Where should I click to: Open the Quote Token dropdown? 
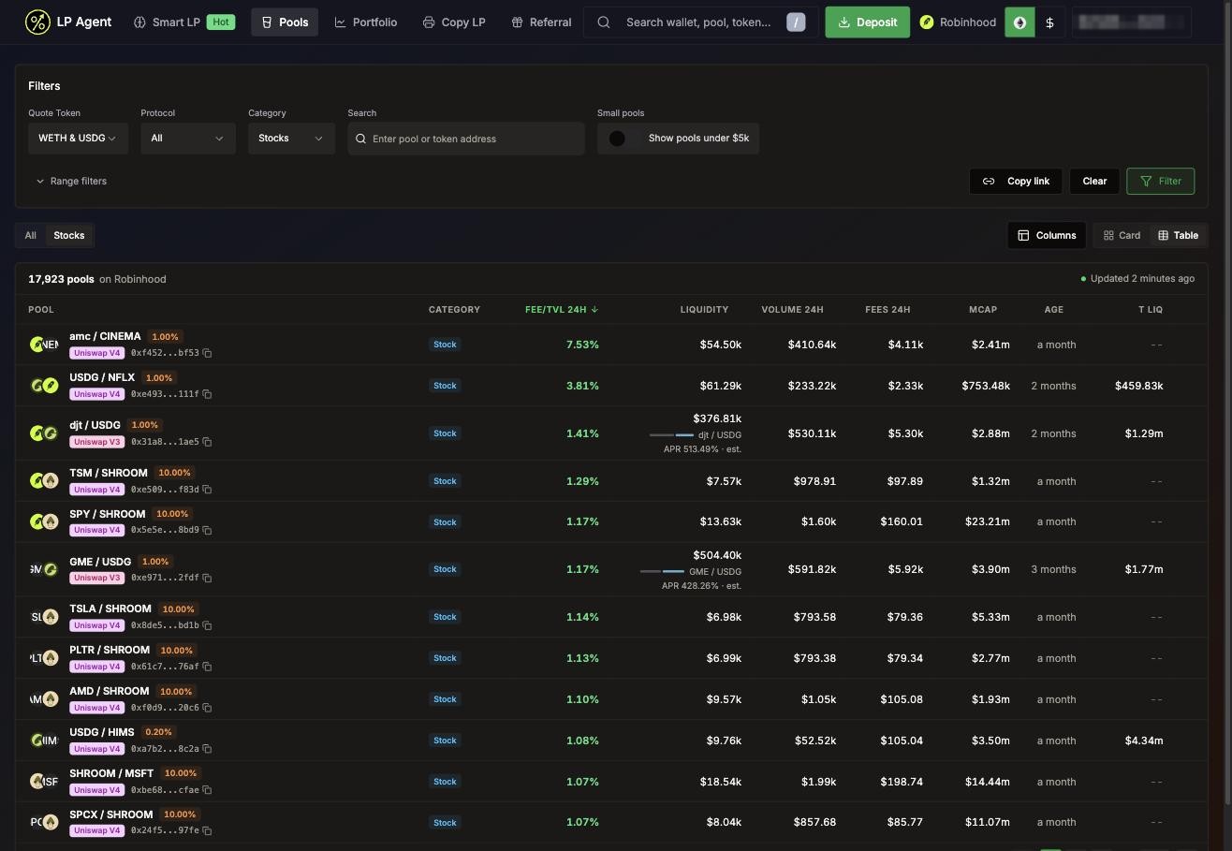(x=78, y=139)
